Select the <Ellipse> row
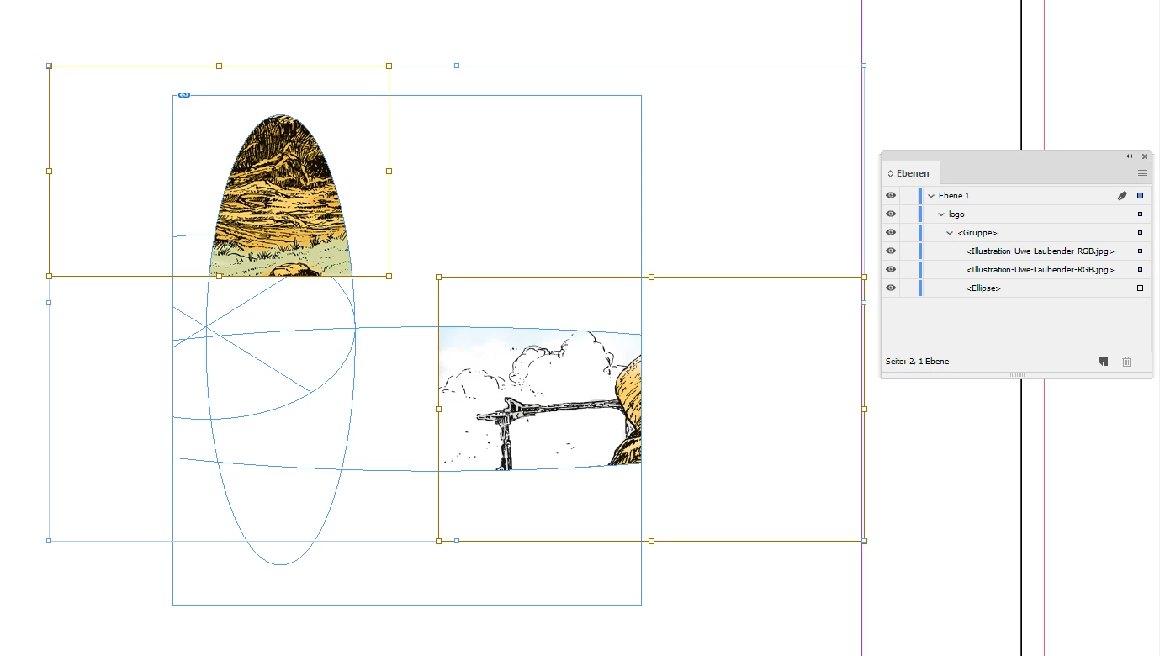Image resolution: width=1160 pixels, height=656 pixels. pos(1016,288)
